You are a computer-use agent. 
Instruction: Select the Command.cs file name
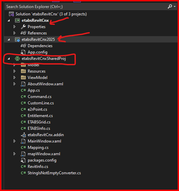(x=40, y=97)
